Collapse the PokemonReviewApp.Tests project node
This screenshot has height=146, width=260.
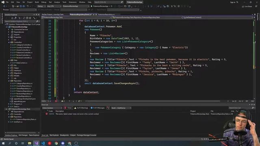[6, 109]
